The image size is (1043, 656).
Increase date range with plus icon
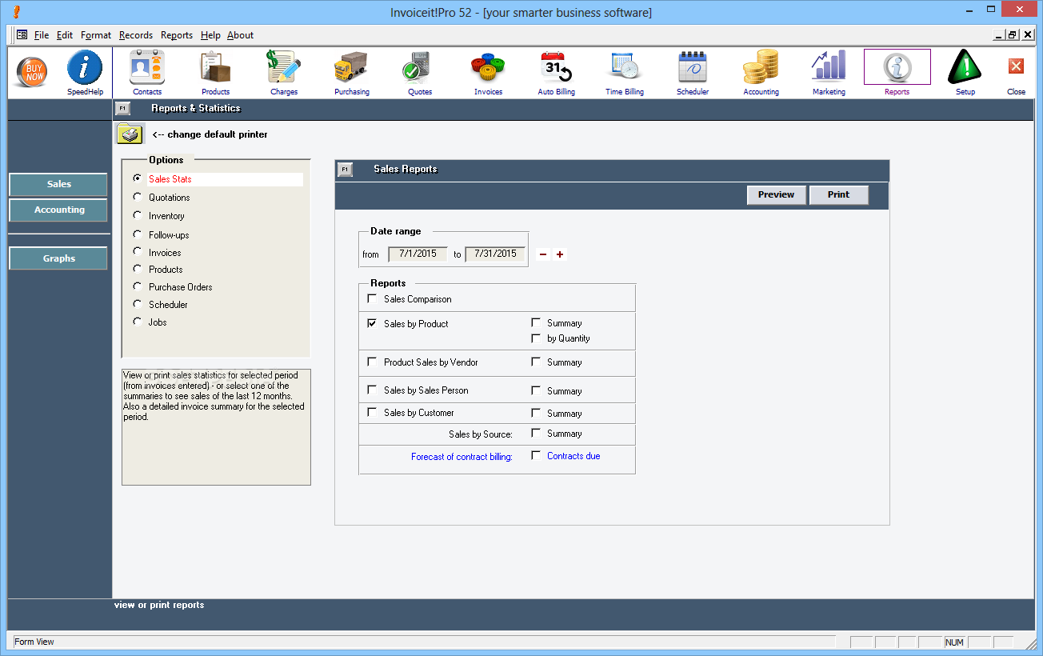pyautogui.click(x=560, y=254)
